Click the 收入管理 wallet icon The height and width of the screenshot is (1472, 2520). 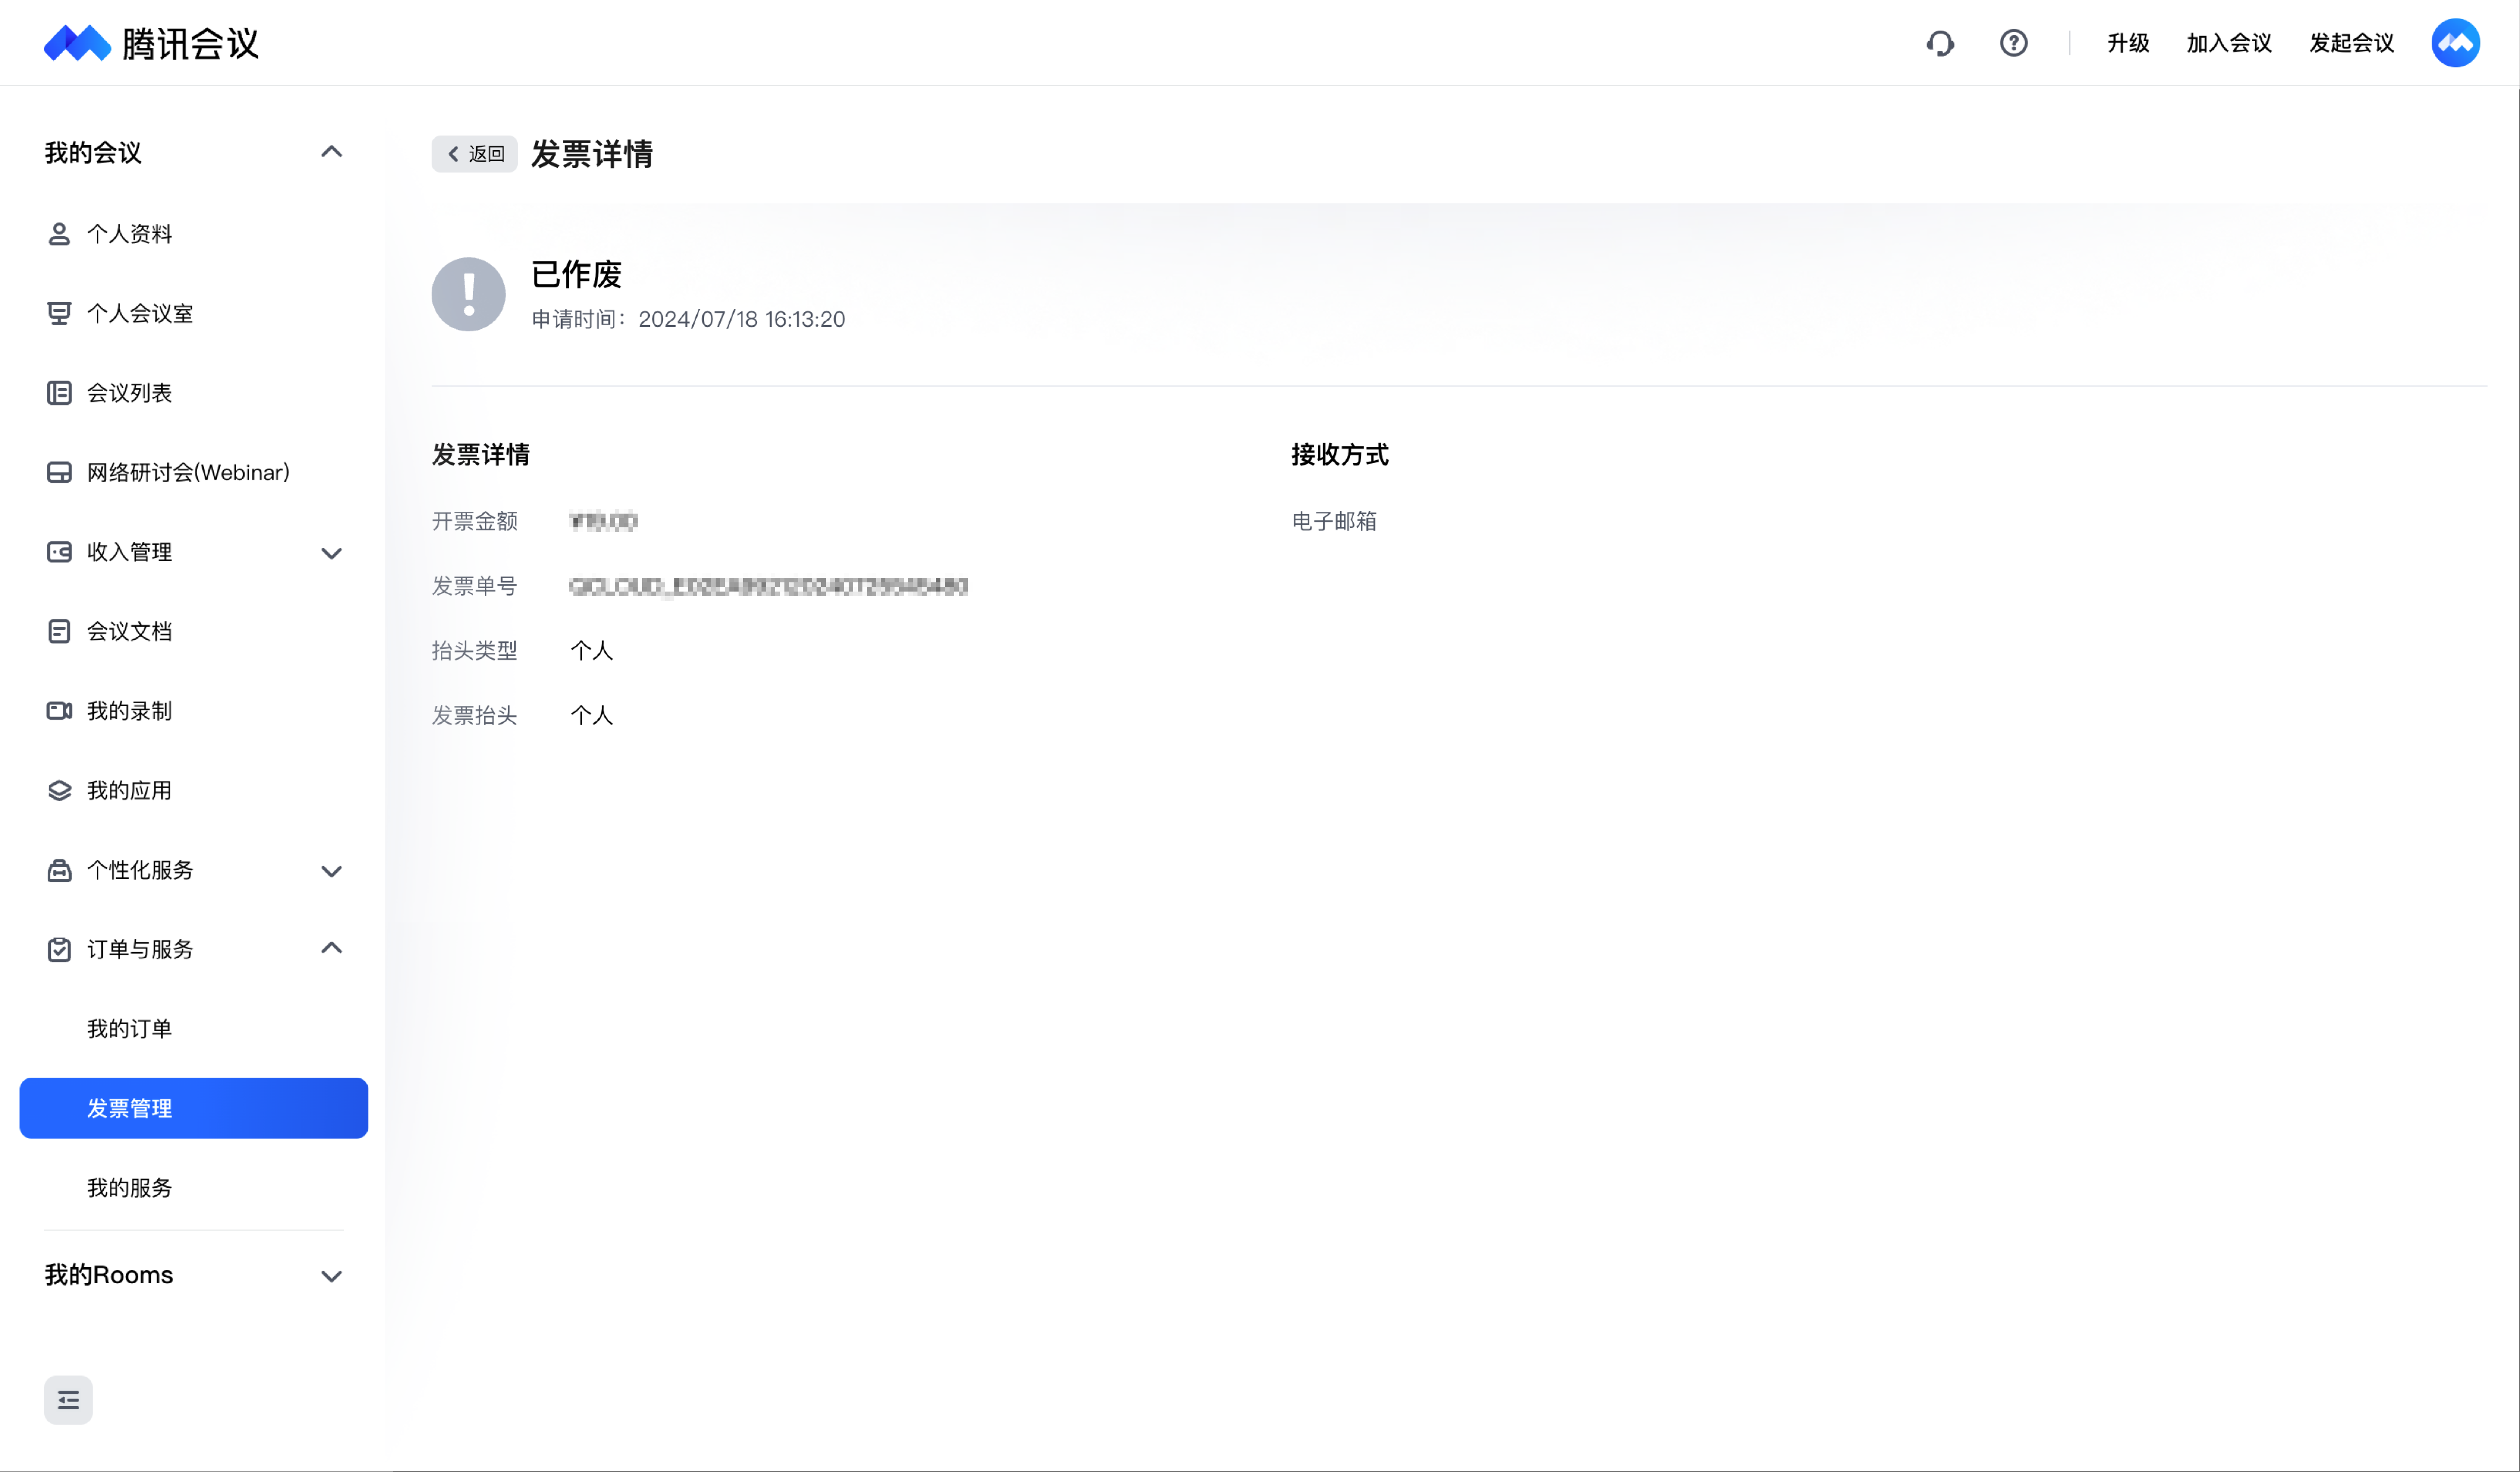tap(59, 552)
